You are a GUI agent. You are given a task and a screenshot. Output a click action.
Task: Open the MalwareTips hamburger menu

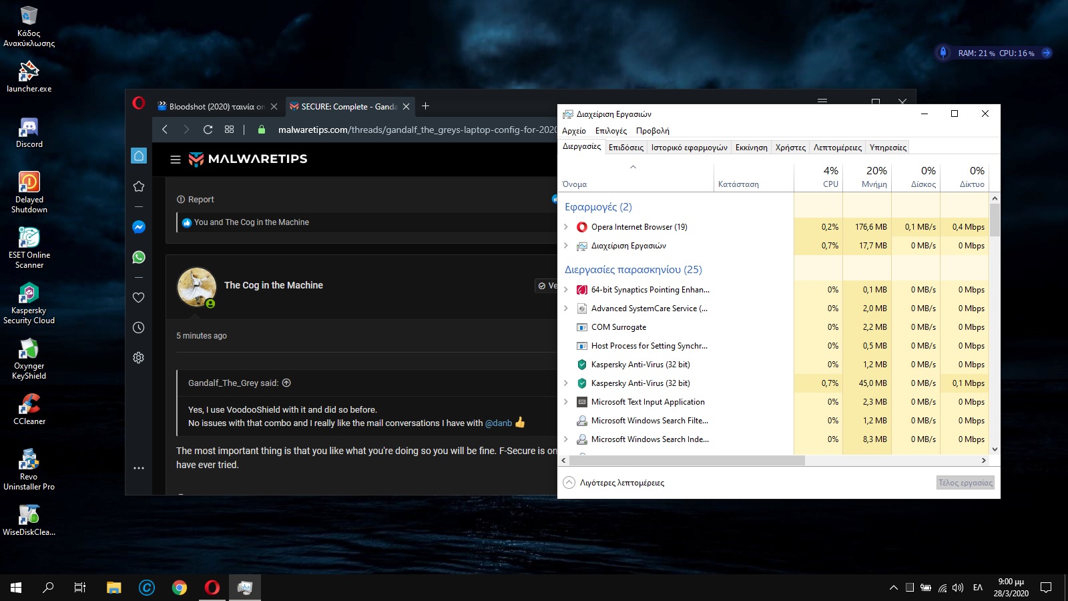[176, 160]
